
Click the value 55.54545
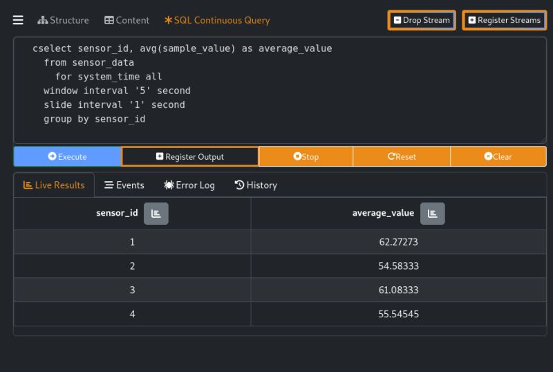(399, 314)
